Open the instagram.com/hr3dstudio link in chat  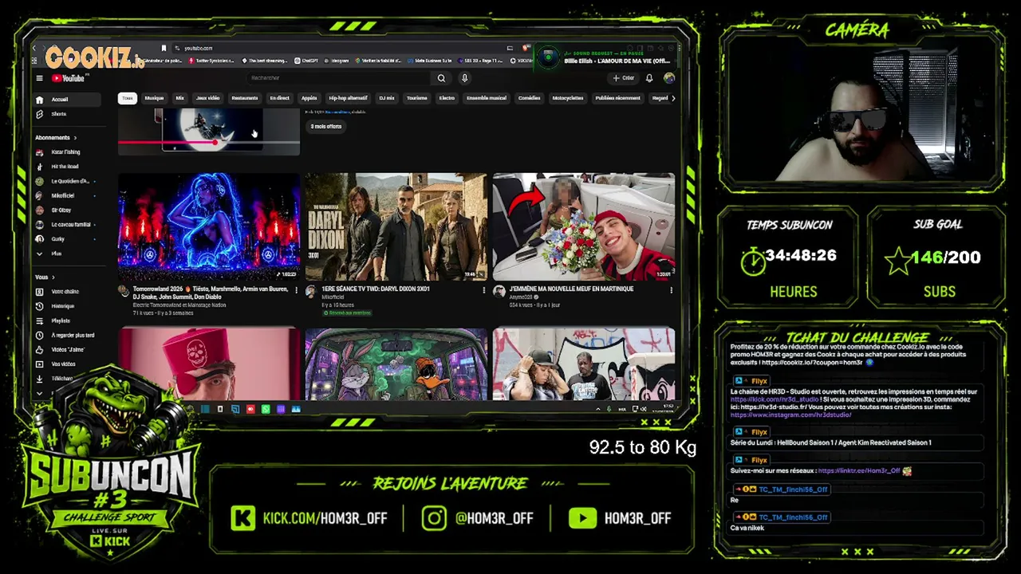click(x=790, y=415)
